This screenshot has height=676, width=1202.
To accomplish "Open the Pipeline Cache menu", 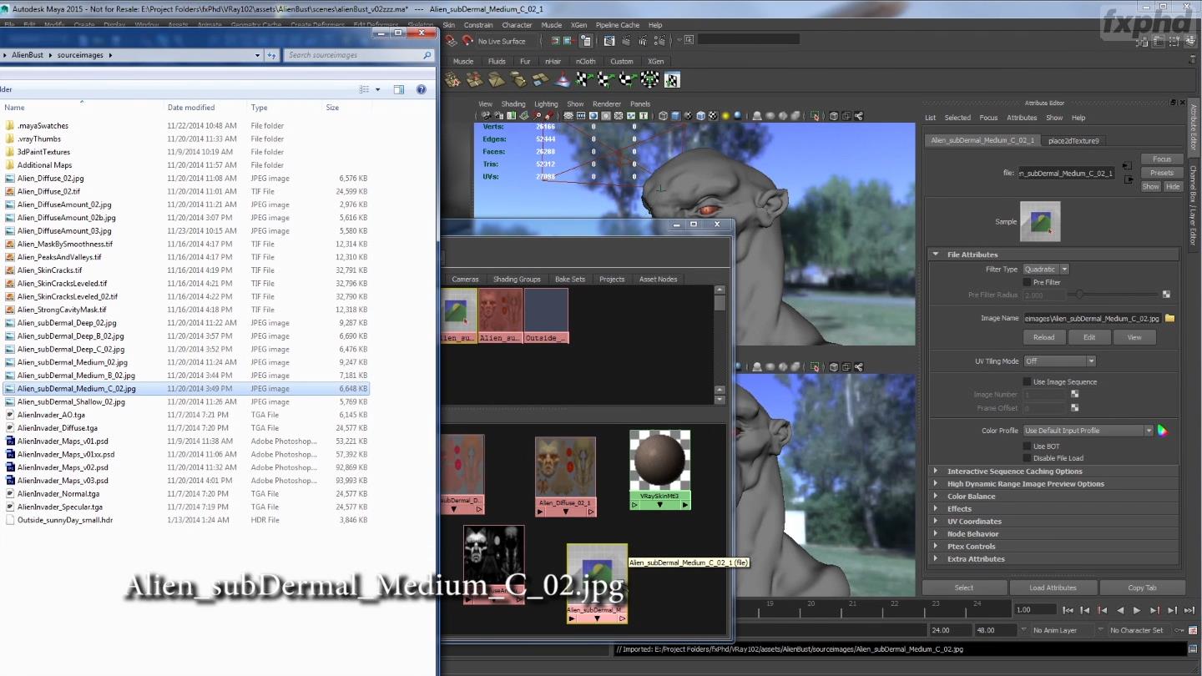I will 619,25.
